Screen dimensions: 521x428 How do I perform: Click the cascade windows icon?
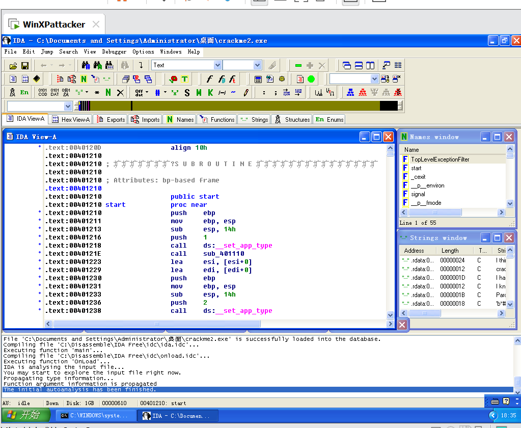tap(346, 65)
